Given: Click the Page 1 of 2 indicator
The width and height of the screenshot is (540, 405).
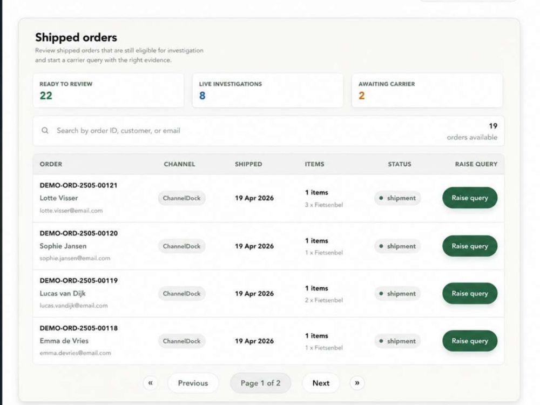Looking at the screenshot, I should point(260,383).
